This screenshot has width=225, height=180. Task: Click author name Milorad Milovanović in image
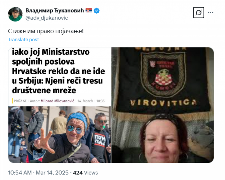[57, 101]
